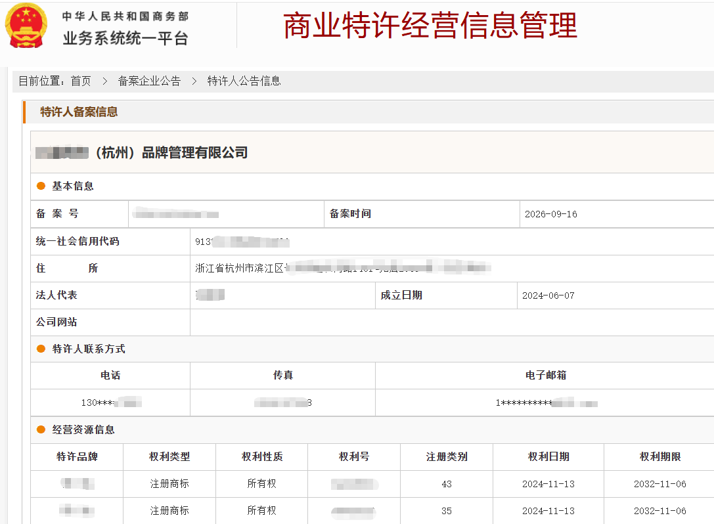Click 注册商标 in the class 43 row

click(169, 483)
